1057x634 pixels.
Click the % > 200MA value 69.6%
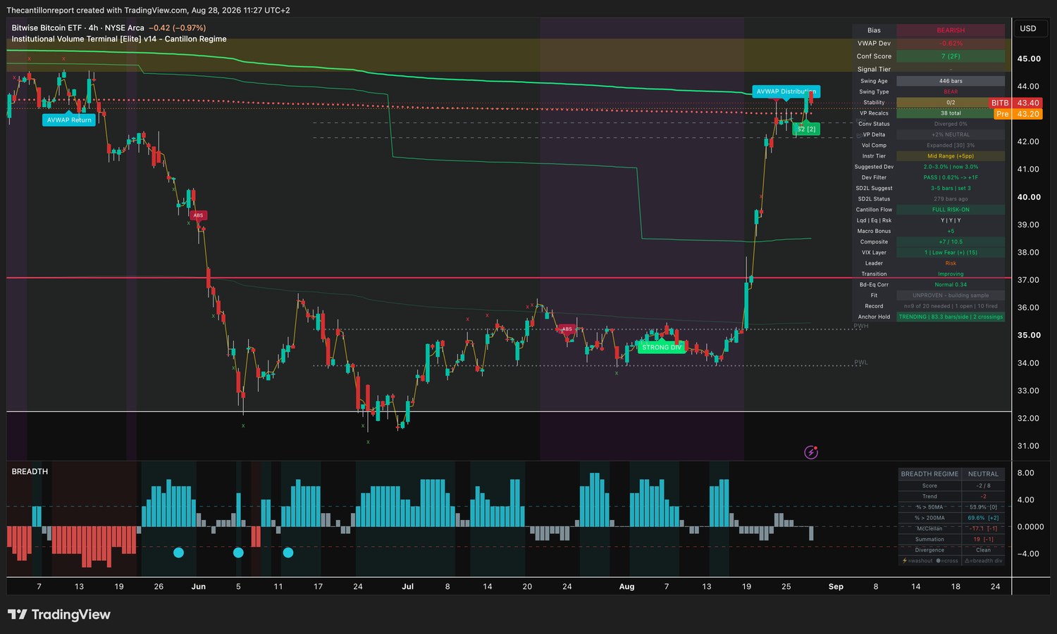tap(983, 518)
